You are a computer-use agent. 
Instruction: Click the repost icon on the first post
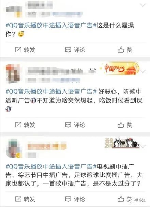(18, 50)
